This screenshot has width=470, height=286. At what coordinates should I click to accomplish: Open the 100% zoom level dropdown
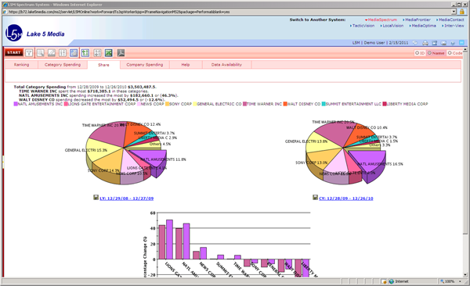[x=460, y=281]
